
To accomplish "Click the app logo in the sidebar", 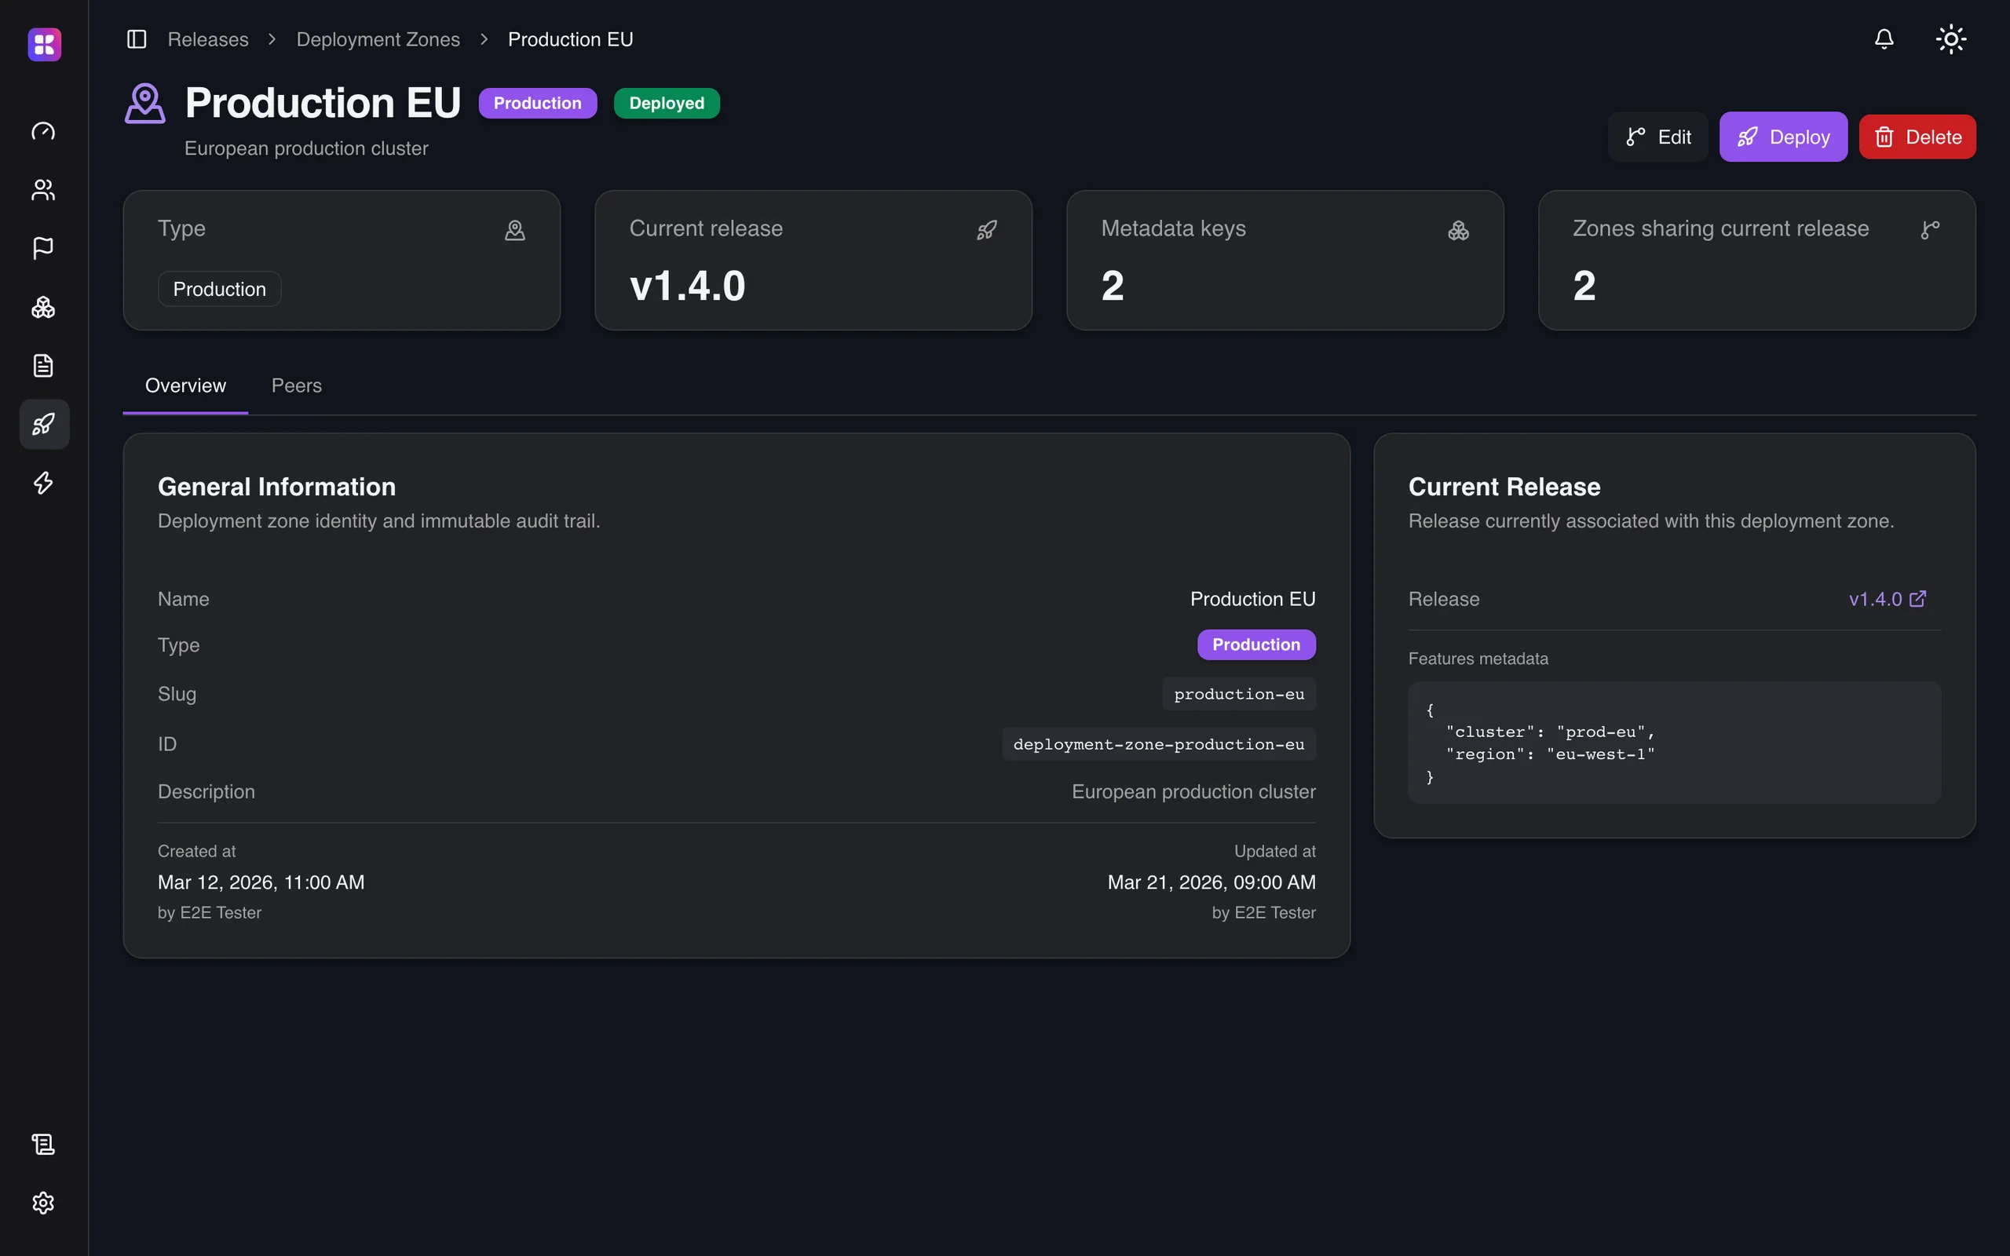I will (x=44, y=44).
